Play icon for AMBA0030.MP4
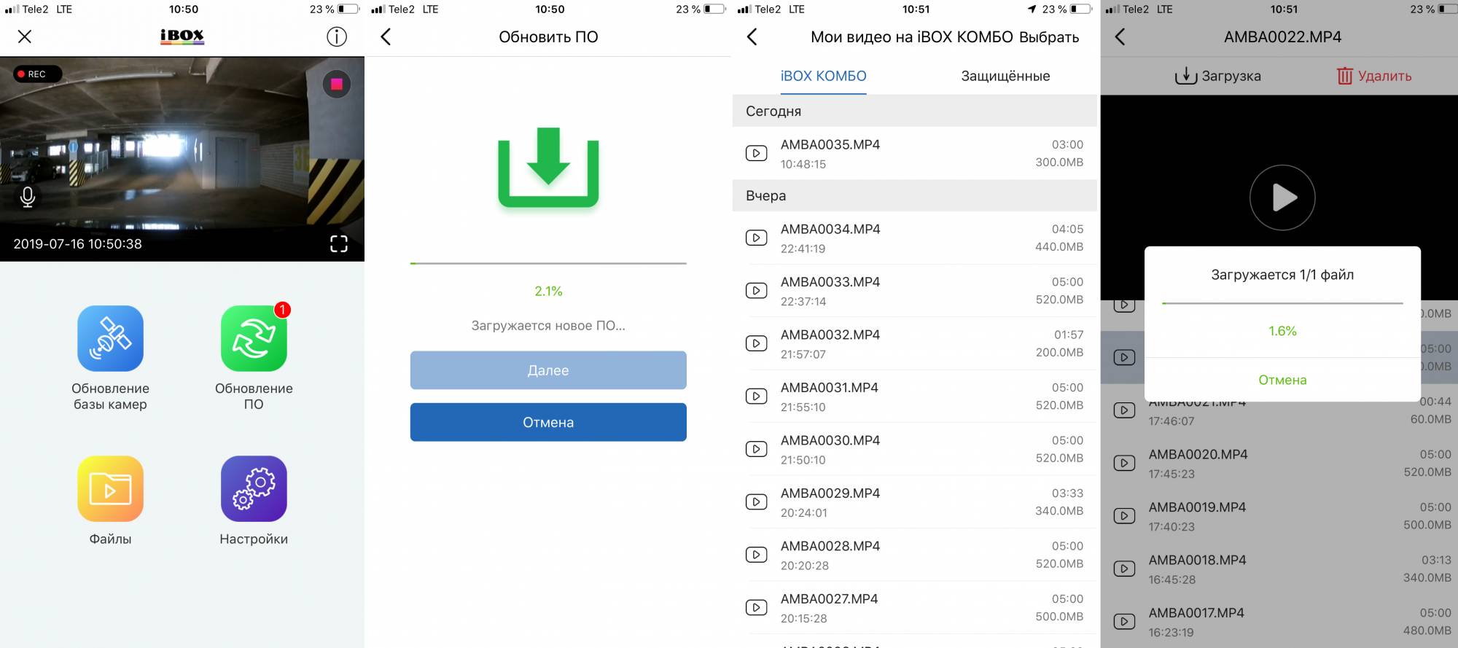1458x648 pixels. [756, 449]
